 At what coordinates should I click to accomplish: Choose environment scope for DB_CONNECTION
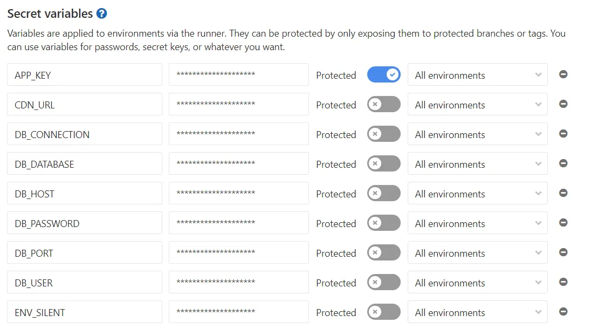tap(477, 134)
